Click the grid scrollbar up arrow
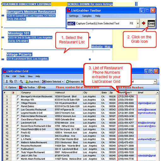161x161 pixels. (158, 93)
